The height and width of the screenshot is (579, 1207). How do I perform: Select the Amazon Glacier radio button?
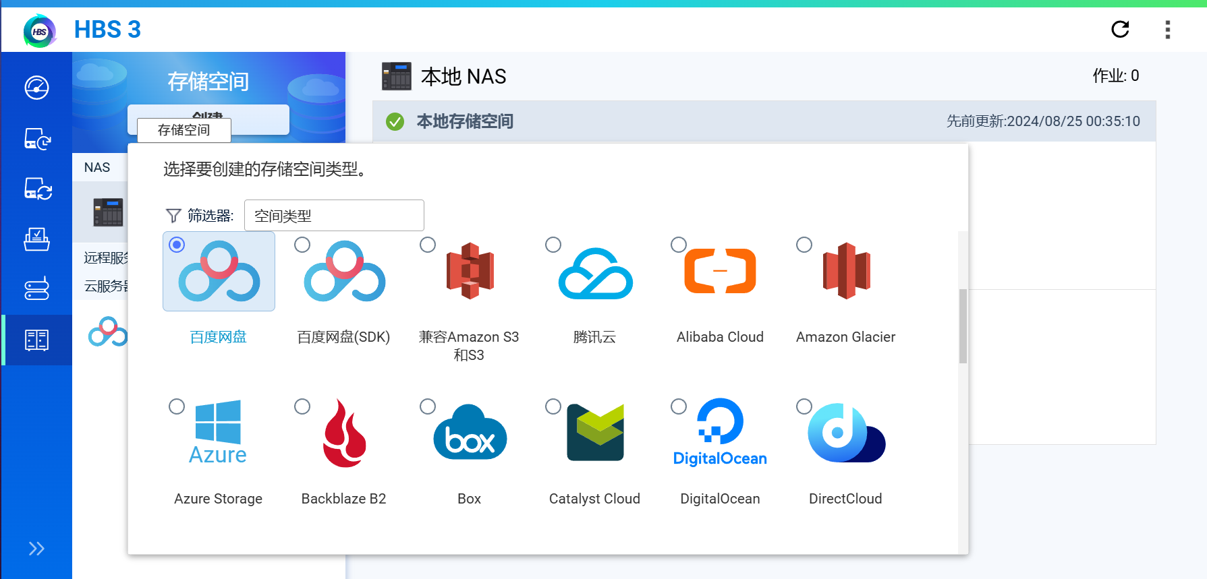click(x=804, y=245)
